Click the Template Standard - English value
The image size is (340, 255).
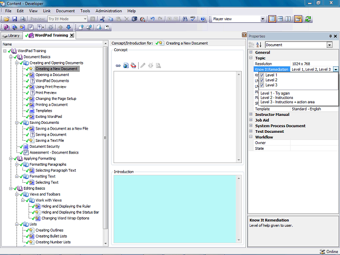pyautogui.click(x=306, y=109)
